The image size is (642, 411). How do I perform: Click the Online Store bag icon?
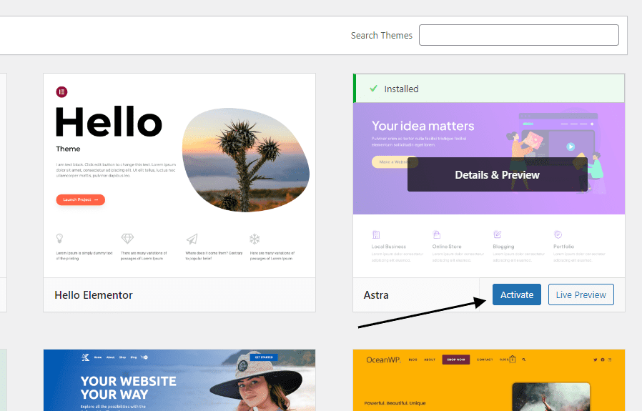point(437,234)
